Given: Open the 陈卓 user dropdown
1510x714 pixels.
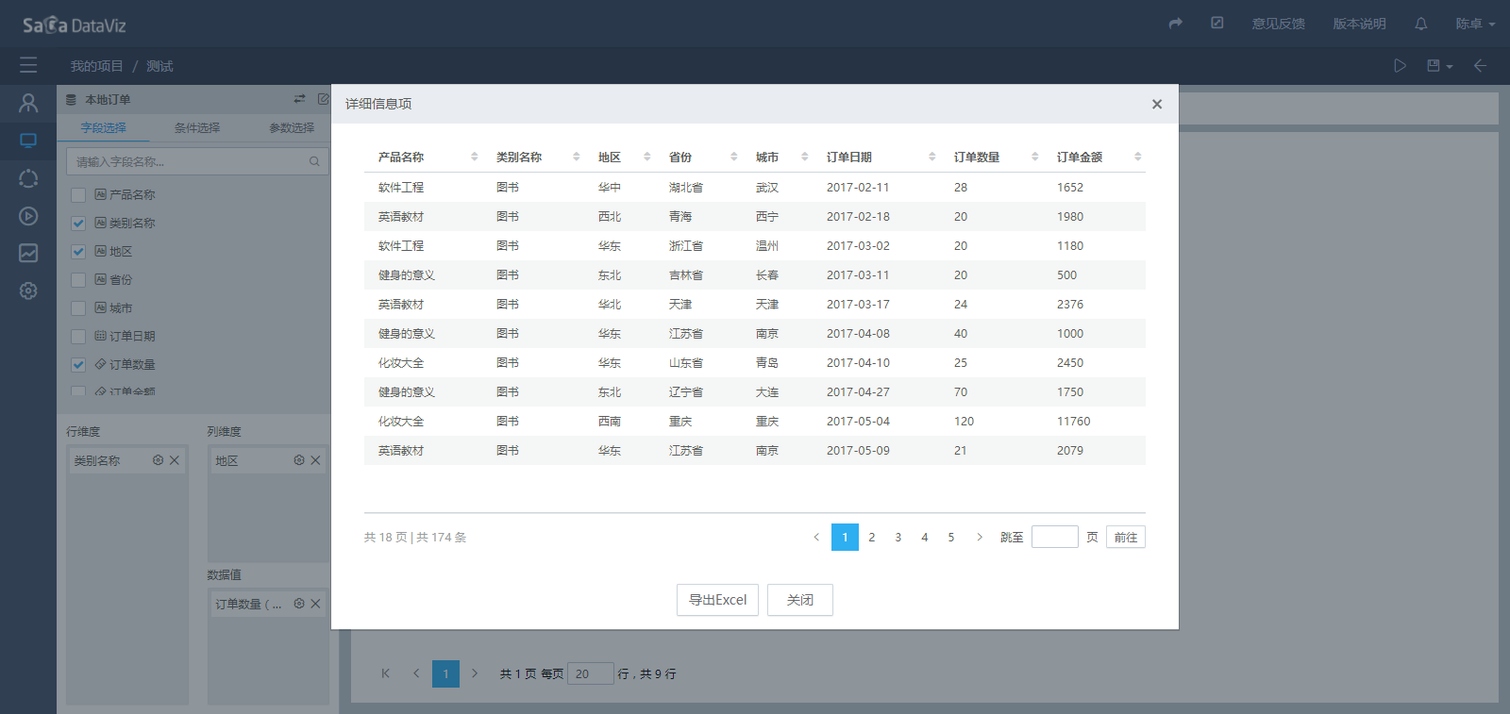Looking at the screenshot, I should click(x=1475, y=24).
